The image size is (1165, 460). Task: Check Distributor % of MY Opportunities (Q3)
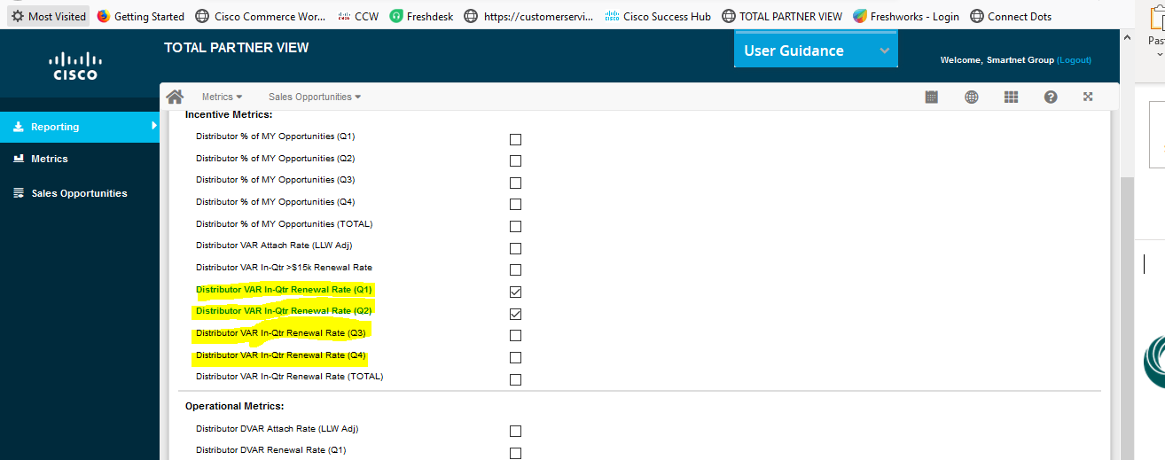click(515, 183)
